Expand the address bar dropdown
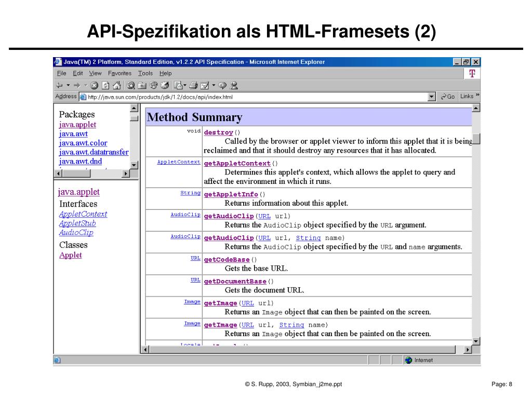The width and height of the screenshot is (532, 399). 431,97
